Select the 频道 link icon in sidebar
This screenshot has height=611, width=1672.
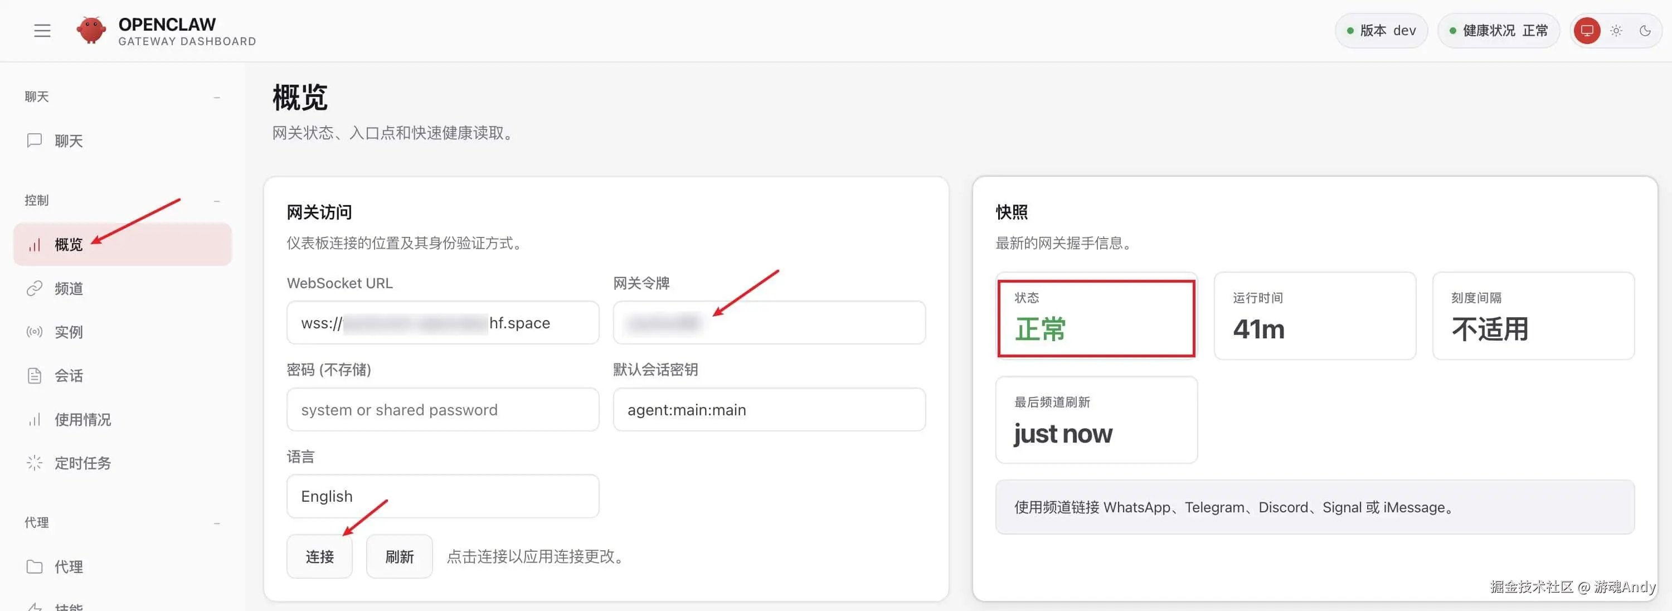34,288
